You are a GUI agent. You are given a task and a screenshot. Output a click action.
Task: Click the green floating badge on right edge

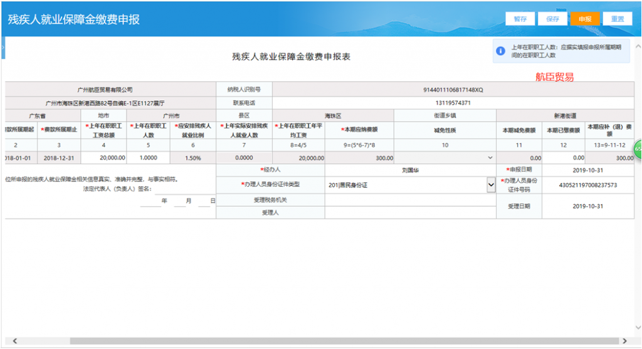pos(638,149)
